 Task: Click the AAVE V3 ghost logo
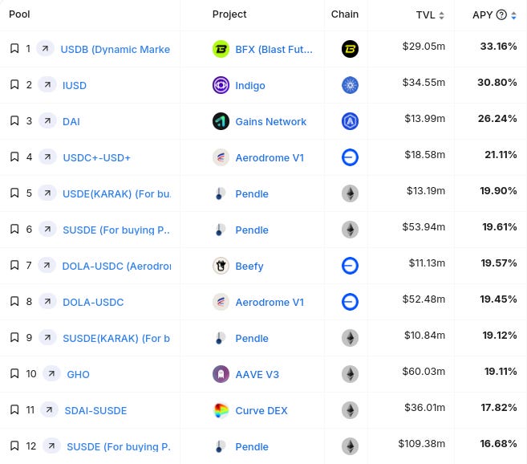pos(221,374)
